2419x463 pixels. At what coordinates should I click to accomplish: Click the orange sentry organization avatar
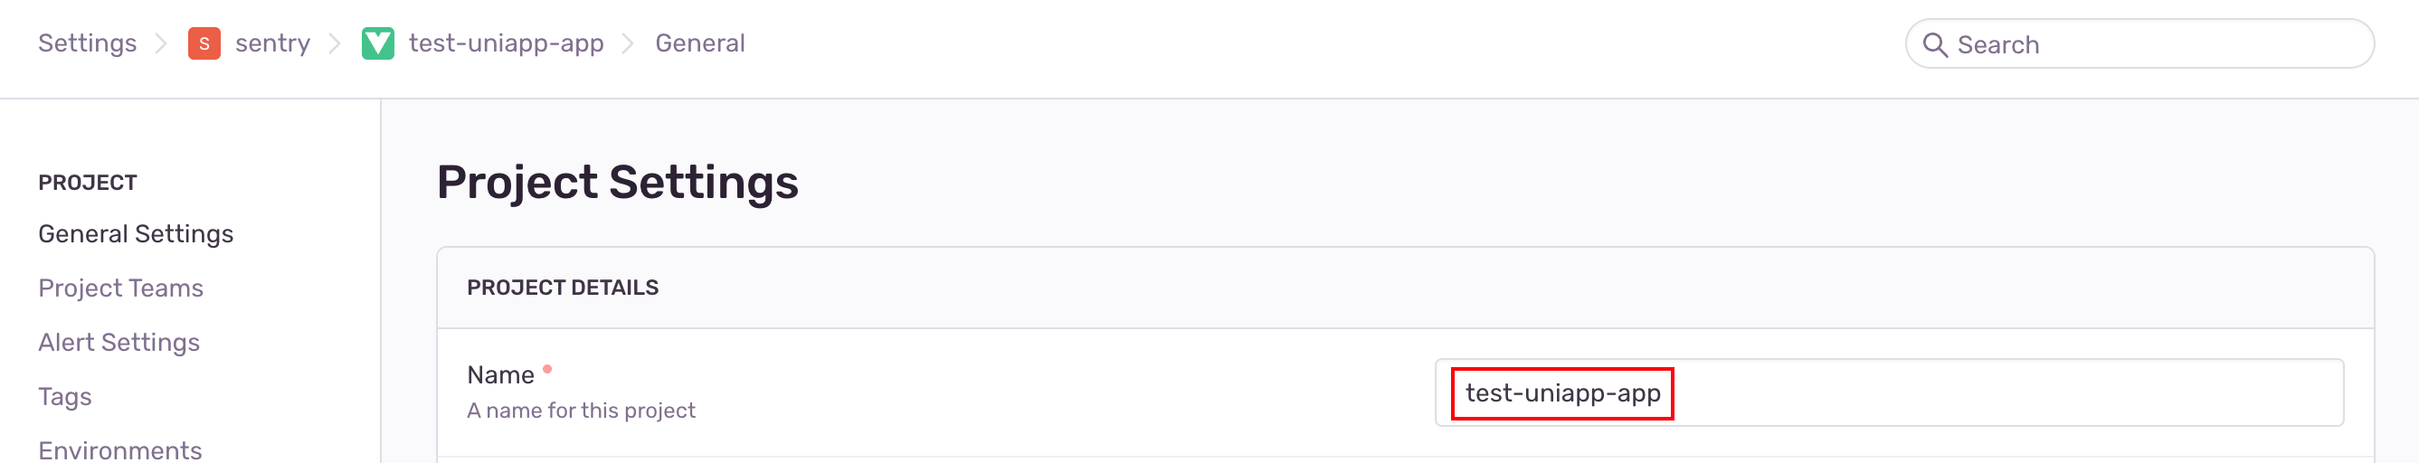(204, 44)
